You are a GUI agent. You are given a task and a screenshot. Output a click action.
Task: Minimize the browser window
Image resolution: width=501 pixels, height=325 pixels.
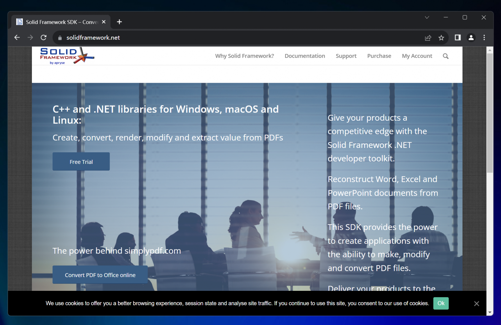[446, 18]
